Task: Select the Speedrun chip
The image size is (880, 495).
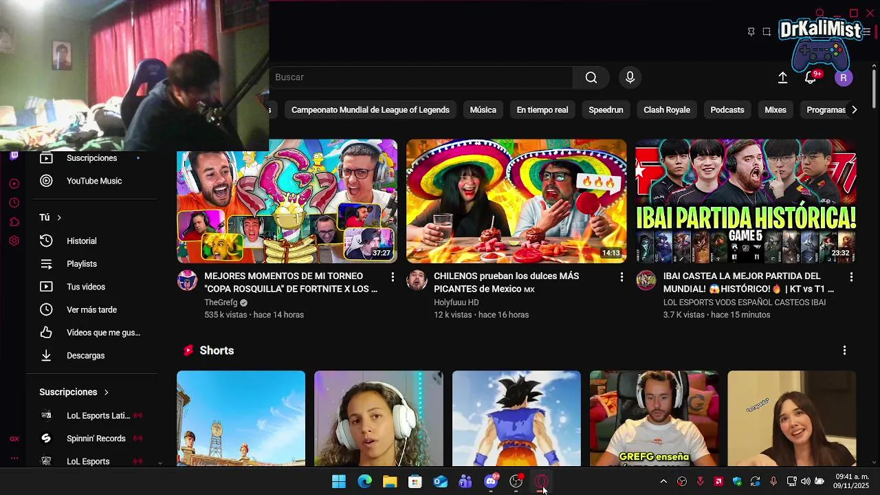Action: pos(606,110)
